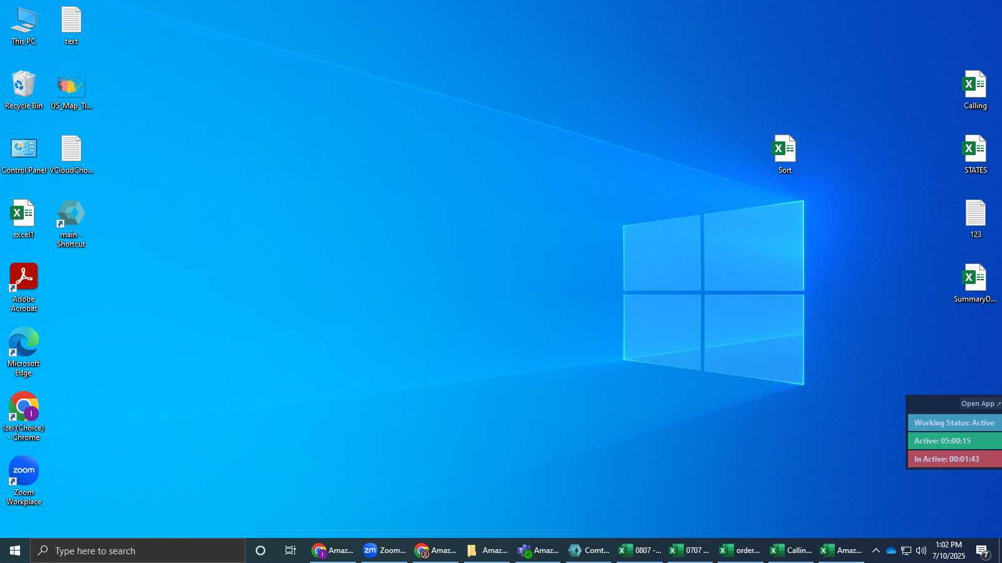The height and width of the screenshot is (563, 1002).
Task: Switch to File Explorer Amaz... taskbar window
Action: click(487, 550)
